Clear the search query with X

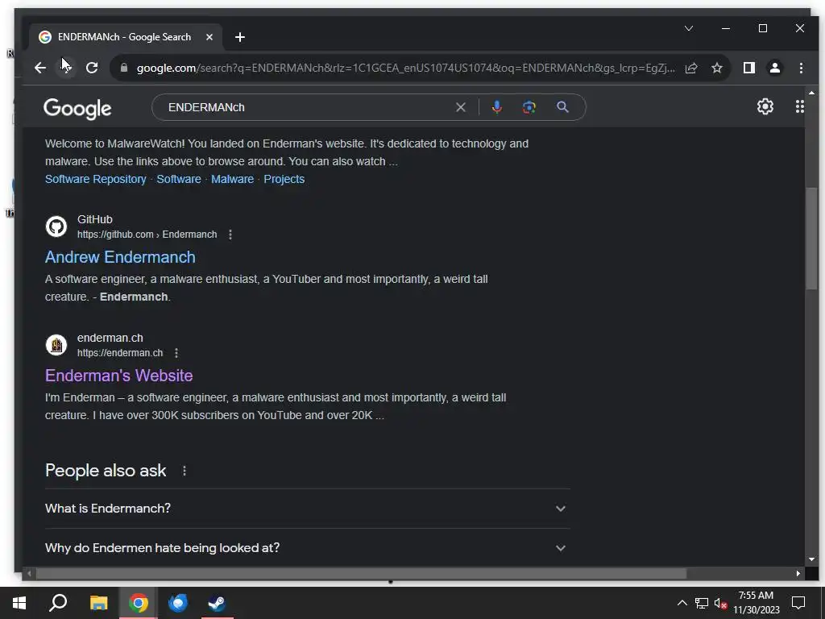tap(460, 107)
